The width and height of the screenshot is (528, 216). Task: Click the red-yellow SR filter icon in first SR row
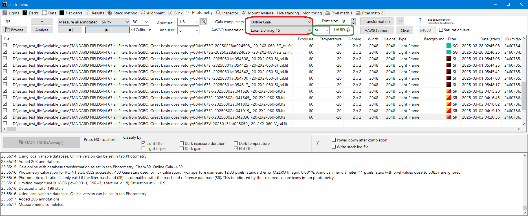click(x=448, y=91)
